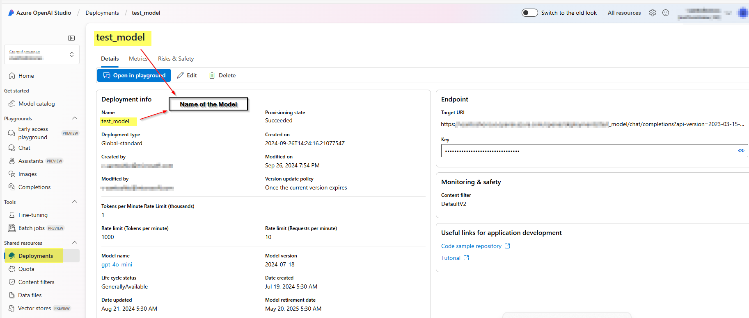Click the feedback smiley icon

click(x=666, y=13)
